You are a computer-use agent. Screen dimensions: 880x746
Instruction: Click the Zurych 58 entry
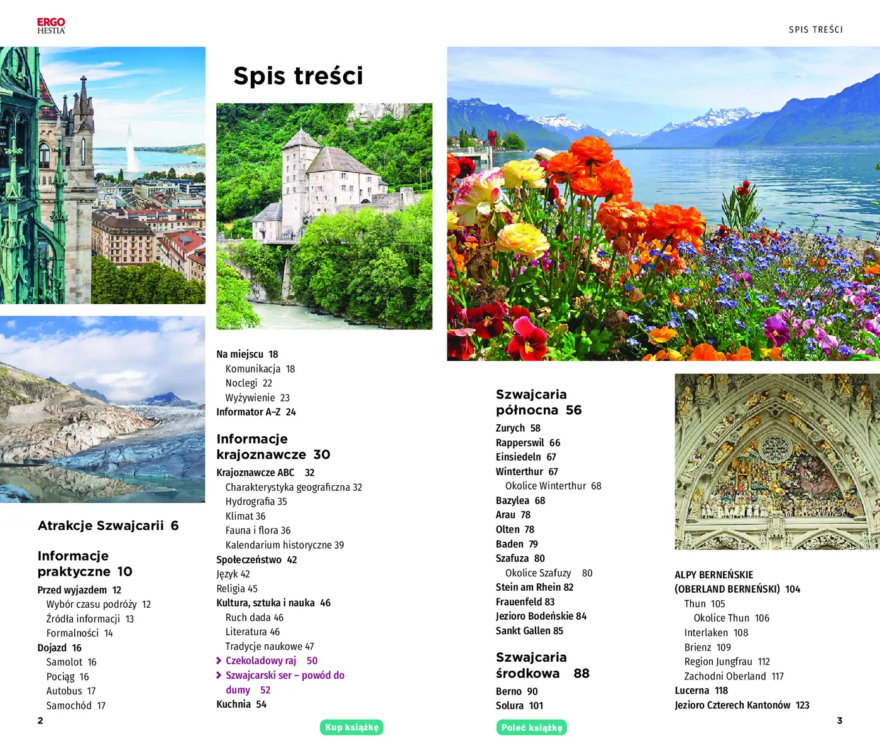click(518, 428)
